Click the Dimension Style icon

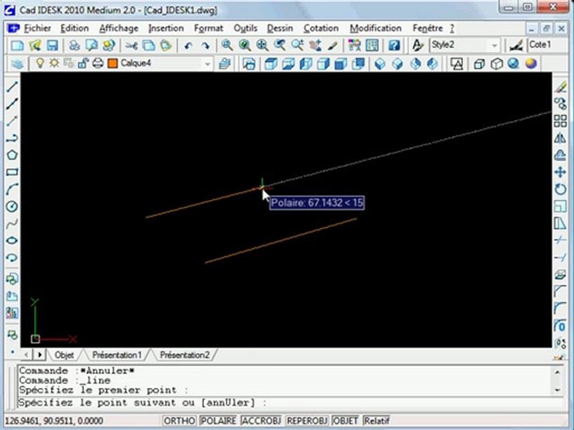pyautogui.click(x=516, y=45)
